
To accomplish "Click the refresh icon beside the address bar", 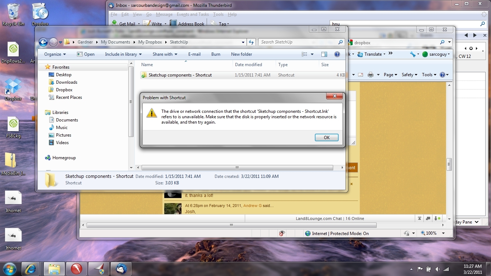I will click(251, 42).
